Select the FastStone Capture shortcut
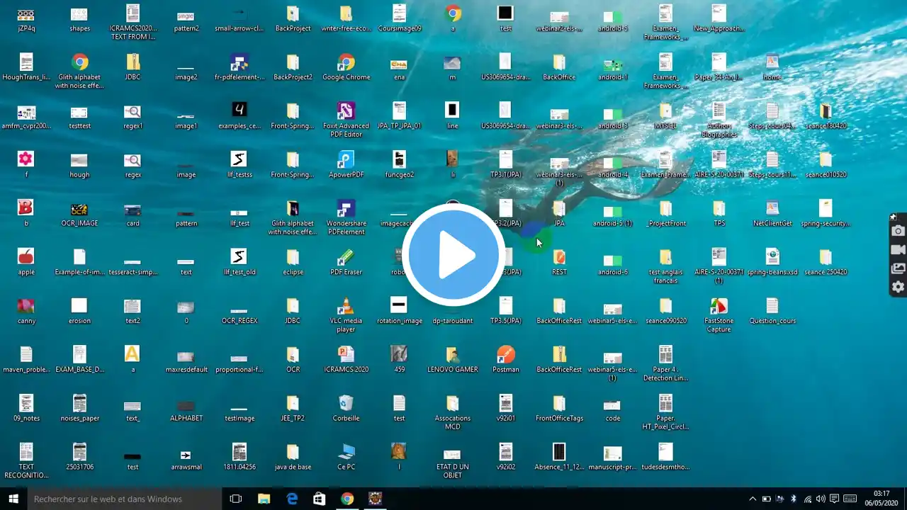907x510 pixels. 719,314
